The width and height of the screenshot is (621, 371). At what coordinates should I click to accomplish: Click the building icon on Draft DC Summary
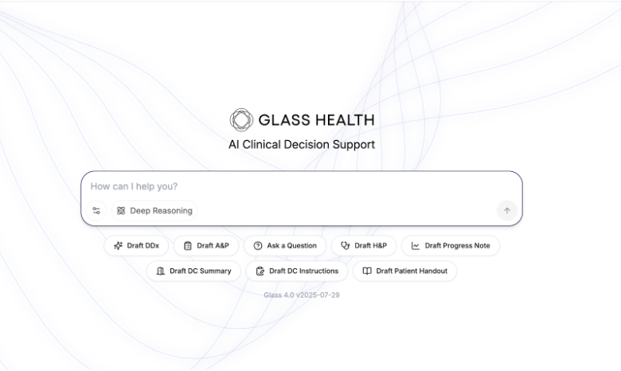161,271
